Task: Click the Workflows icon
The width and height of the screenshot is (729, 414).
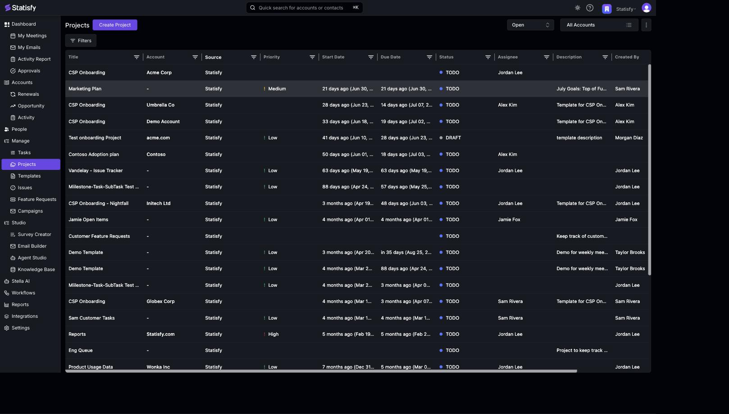Action: coord(7,293)
